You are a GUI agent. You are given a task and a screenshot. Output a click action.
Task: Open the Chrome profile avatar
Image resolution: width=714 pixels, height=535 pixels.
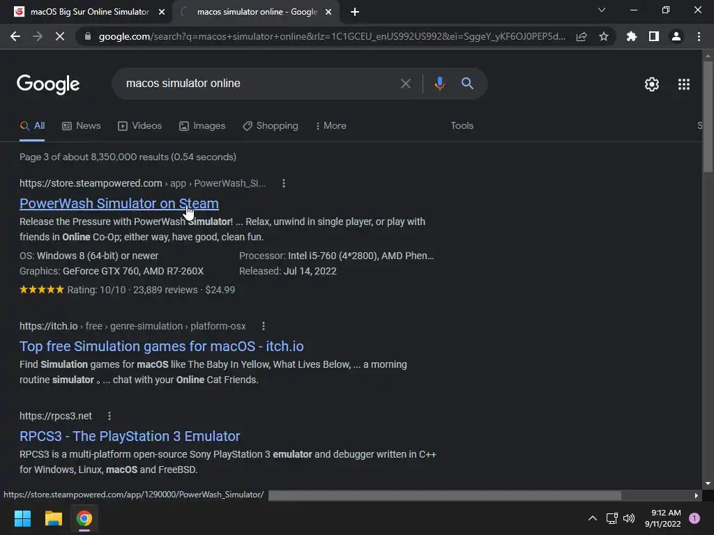pyautogui.click(x=676, y=36)
